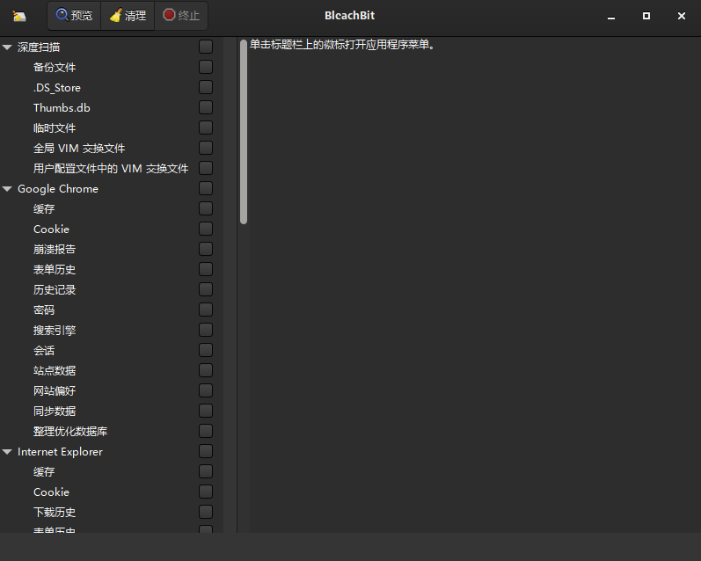
Task: Tick the Chrome Cookie checkbox
Action: [206, 229]
